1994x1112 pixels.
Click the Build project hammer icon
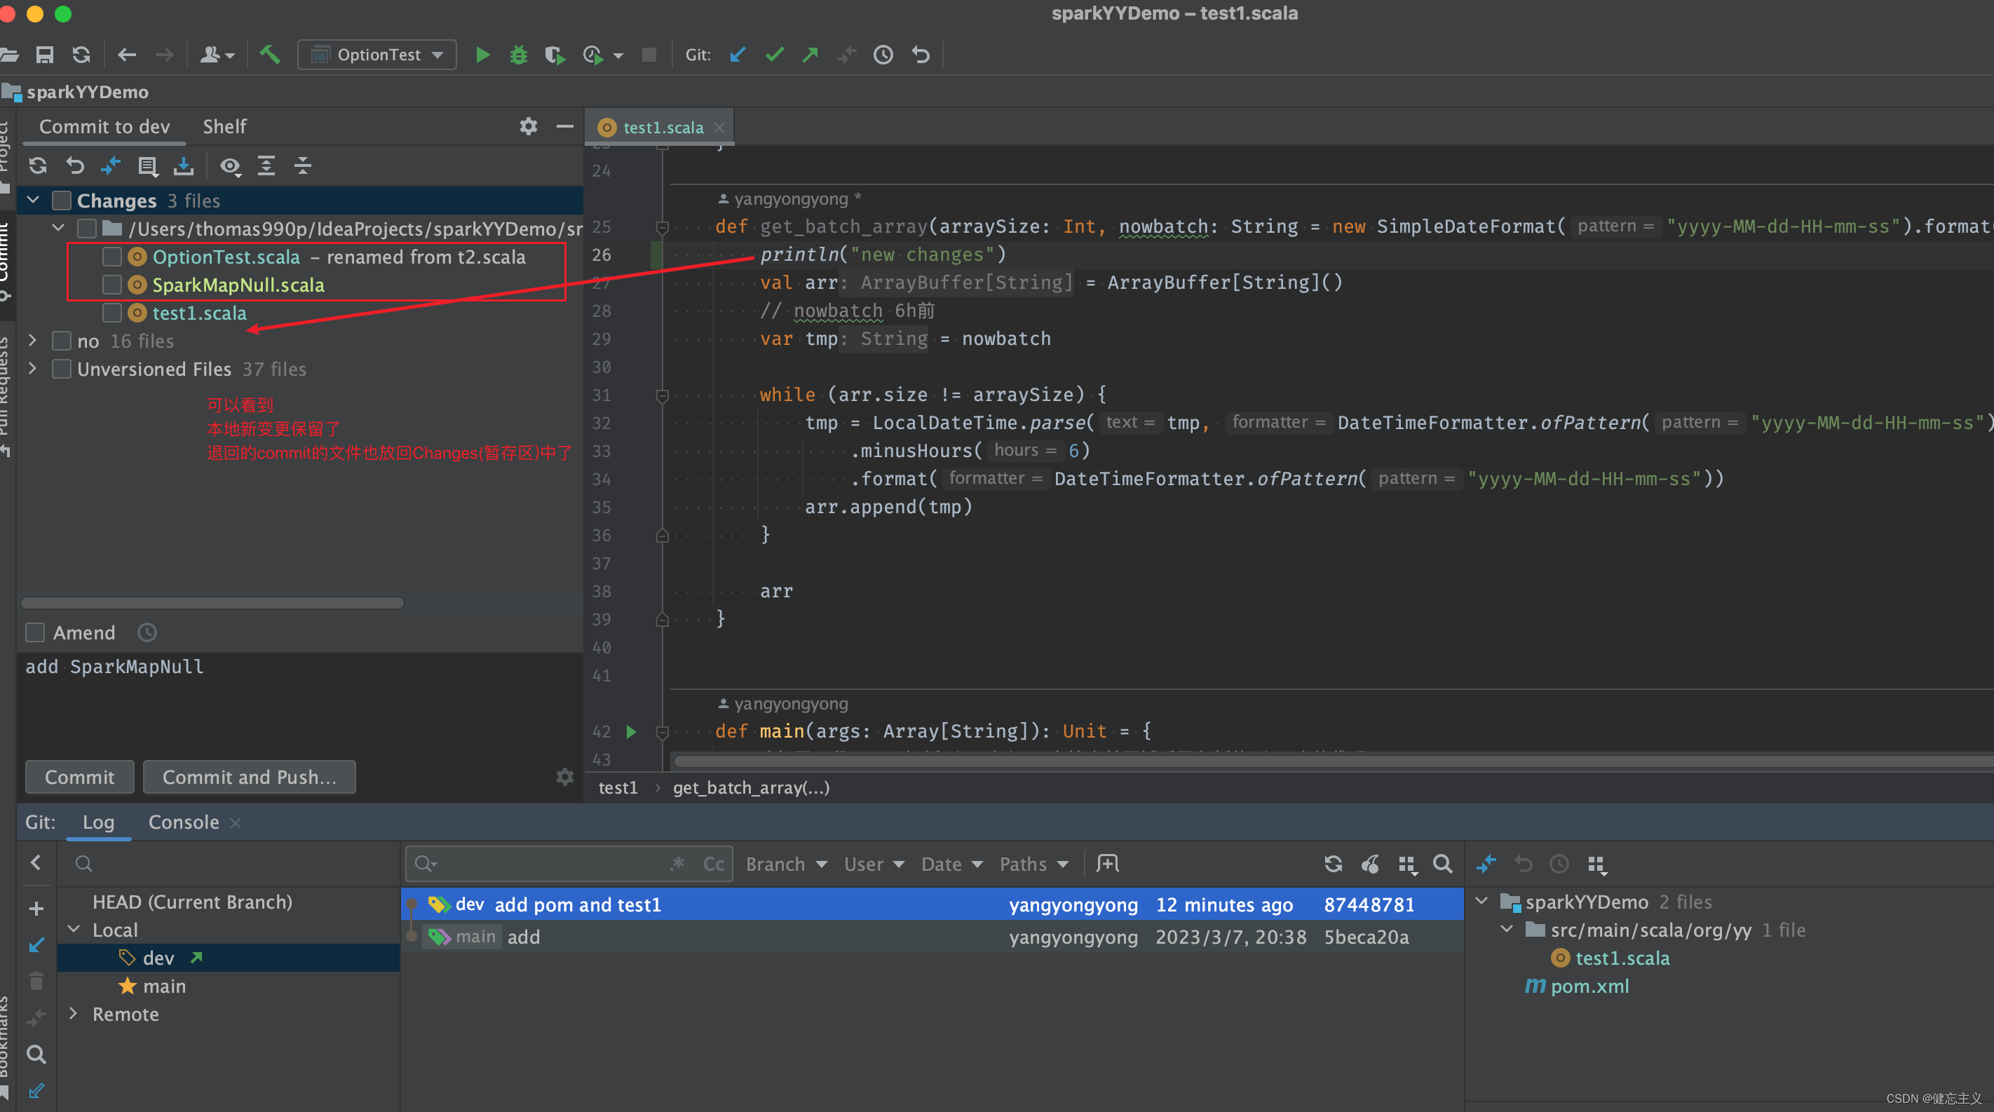tap(269, 55)
